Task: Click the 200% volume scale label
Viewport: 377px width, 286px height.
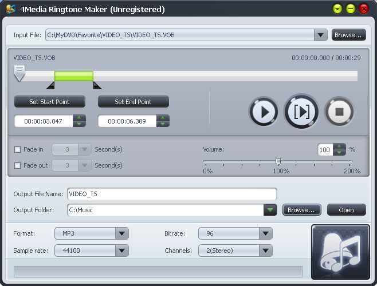Action: click(352, 171)
